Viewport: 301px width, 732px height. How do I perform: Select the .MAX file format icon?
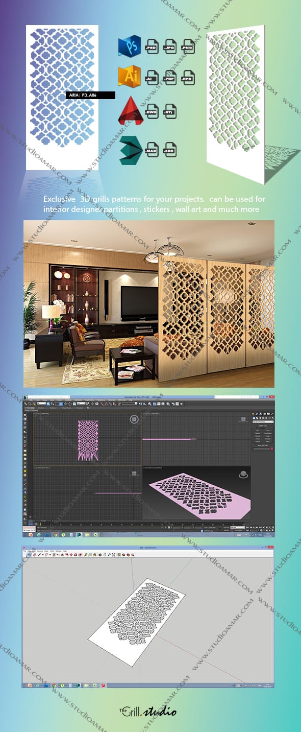[152, 150]
